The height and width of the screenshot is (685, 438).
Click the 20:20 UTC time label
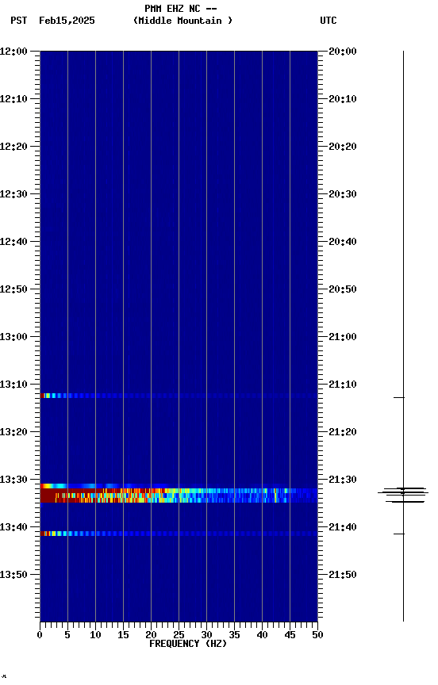pyautogui.click(x=343, y=147)
